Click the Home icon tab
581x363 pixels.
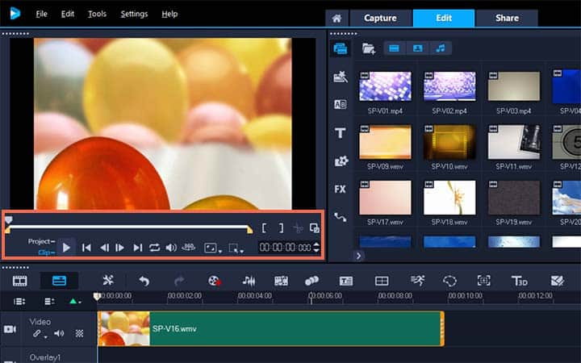[336, 18]
